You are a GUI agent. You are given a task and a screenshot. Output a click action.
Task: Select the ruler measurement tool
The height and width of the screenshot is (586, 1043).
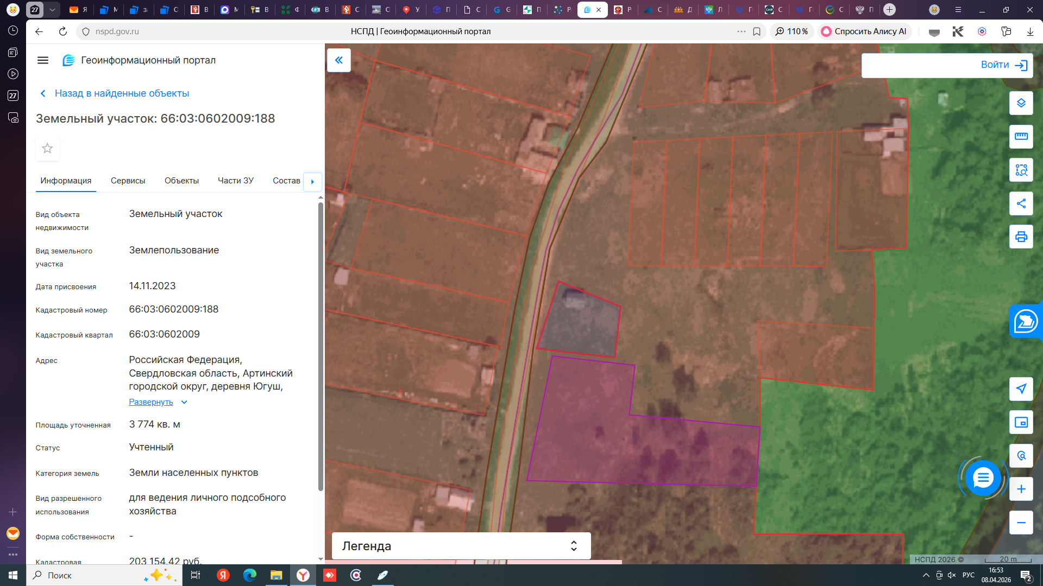[x=1021, y=136]
